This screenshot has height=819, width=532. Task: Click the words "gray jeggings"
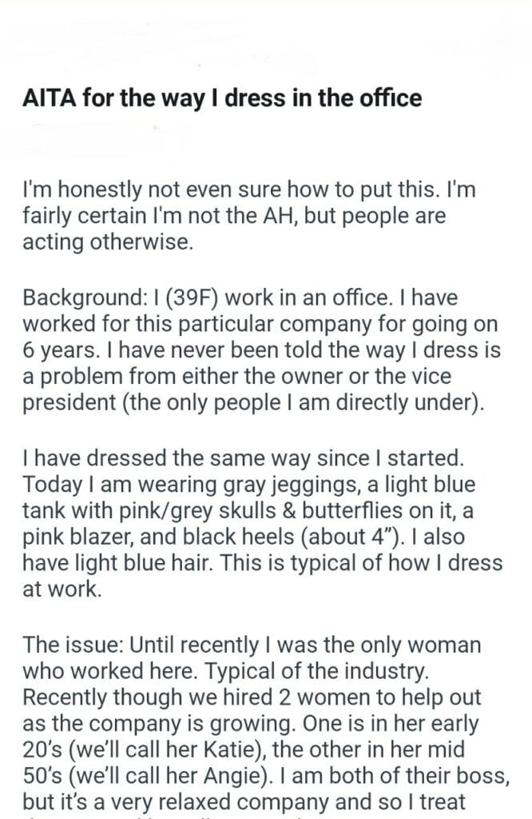click(x=288, y=485)
